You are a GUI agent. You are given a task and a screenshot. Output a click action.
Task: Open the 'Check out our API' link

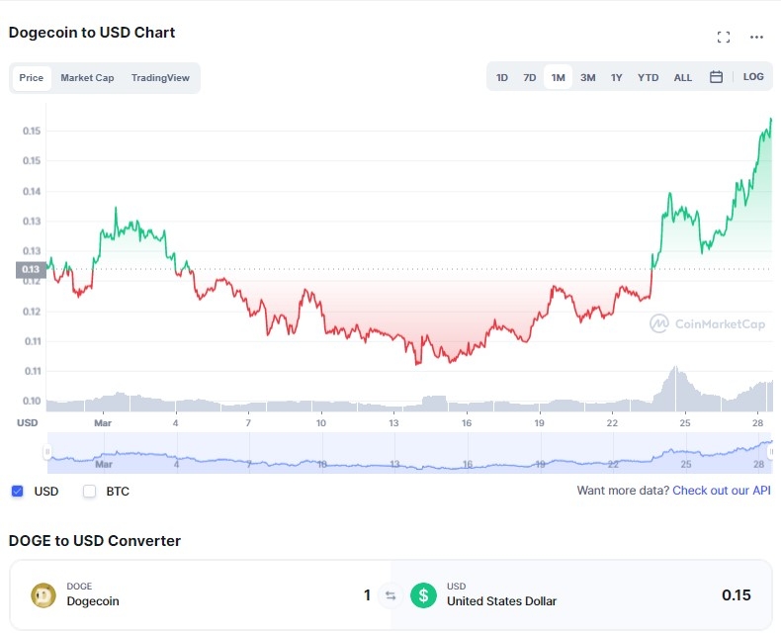[721, 491]
